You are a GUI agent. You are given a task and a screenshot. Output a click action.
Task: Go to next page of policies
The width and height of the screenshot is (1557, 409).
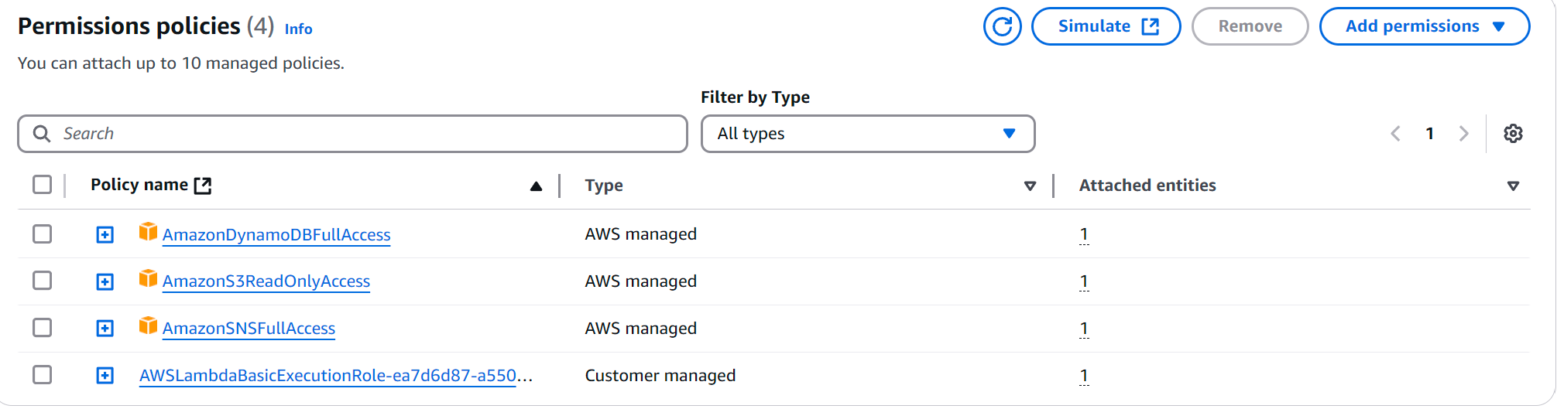[x=1463, y=134]
